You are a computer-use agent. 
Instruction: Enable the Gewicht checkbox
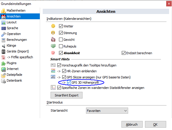point(61,40)
